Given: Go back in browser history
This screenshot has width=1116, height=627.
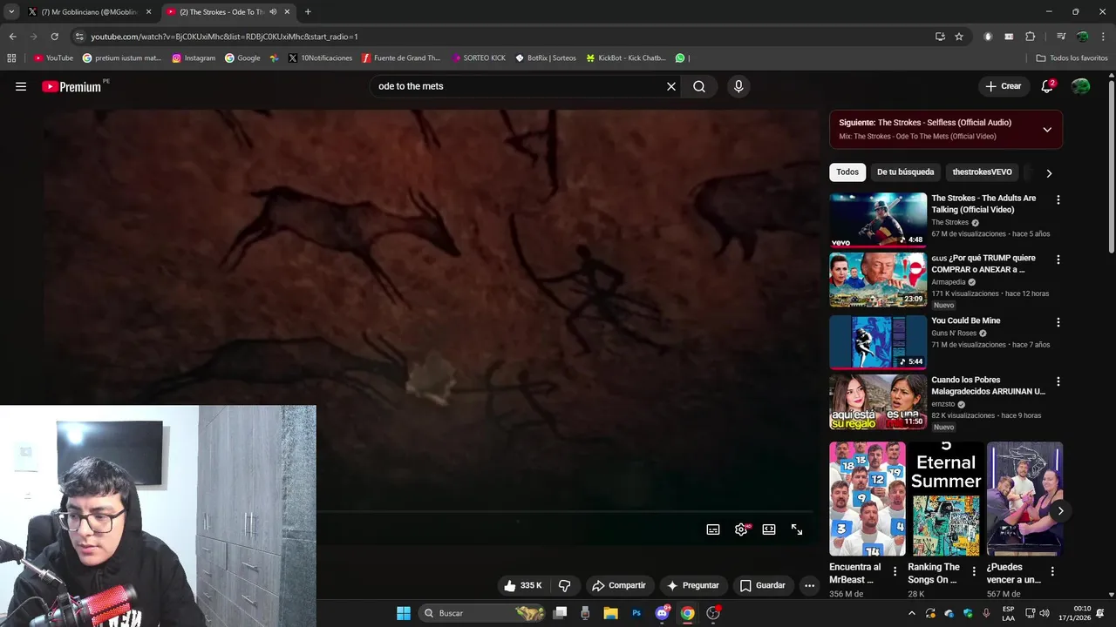Looking at the screenshot, I should pyautogui.click(x=12, y=37).
